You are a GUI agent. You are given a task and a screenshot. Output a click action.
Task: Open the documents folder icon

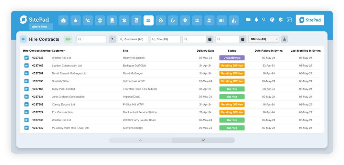(248, 20)
